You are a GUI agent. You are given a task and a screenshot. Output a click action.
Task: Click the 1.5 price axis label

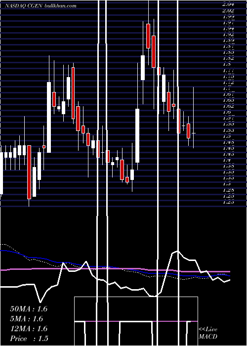pos(227,136)
